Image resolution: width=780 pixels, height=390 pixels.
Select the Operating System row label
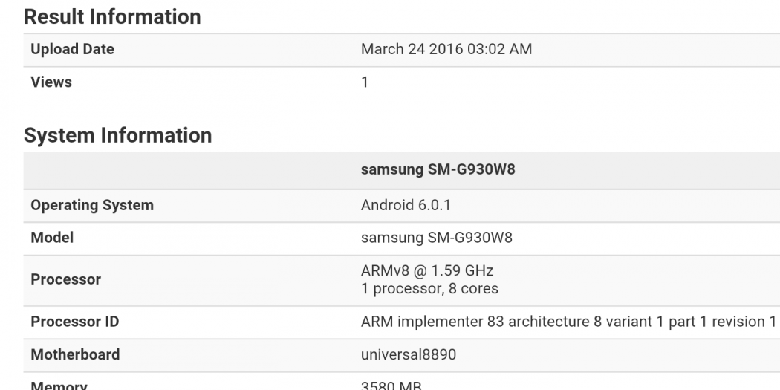point(92,206)
